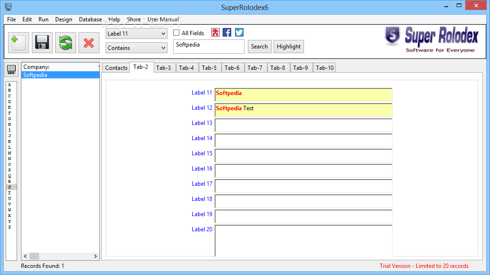Open the Database menu

tap(90, 19)
